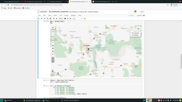Open the Thunar taskbar window
The height and width of the screenshot is (102, 182).
[46, 100]
